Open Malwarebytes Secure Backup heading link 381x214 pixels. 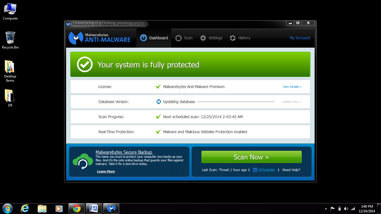[x=124, y=152]
